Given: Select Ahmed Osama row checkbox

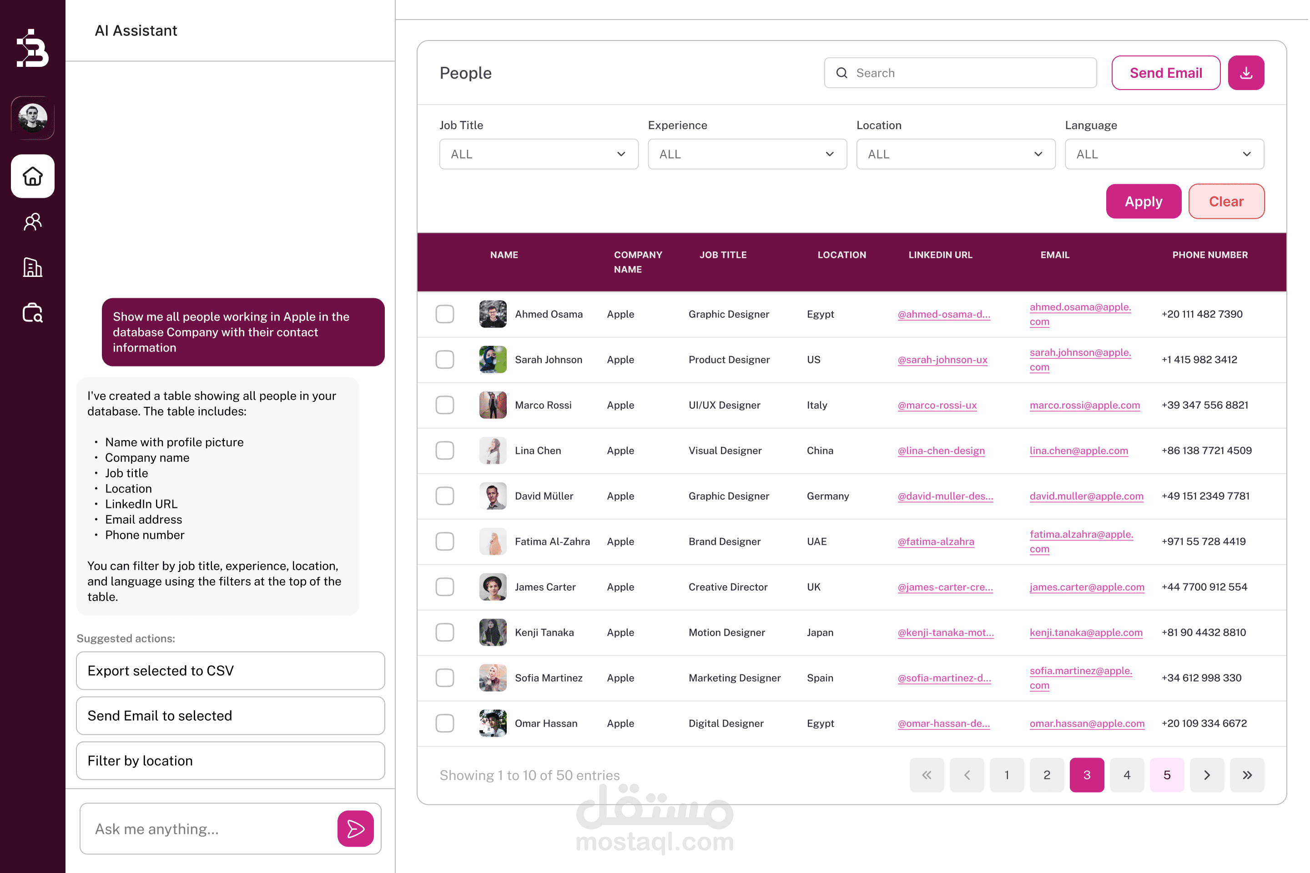Looking at the screenshot, I should 444,314.
